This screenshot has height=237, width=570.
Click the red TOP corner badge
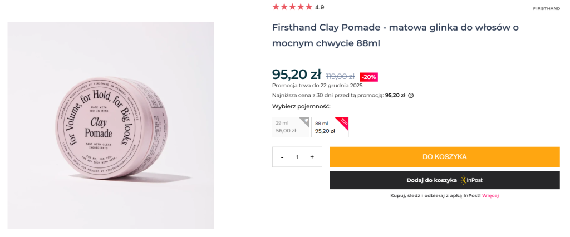pyautogui.click(x=344, y=121)
